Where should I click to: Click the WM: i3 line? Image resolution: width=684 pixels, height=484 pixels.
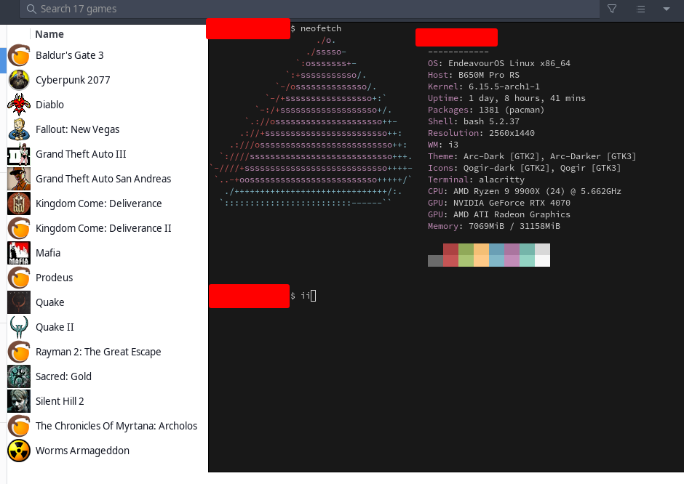click(x=442, y=145)
